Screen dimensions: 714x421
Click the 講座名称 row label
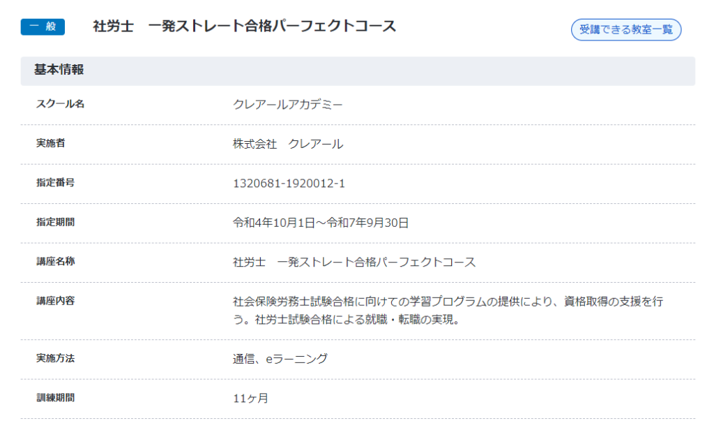[55, 261]
